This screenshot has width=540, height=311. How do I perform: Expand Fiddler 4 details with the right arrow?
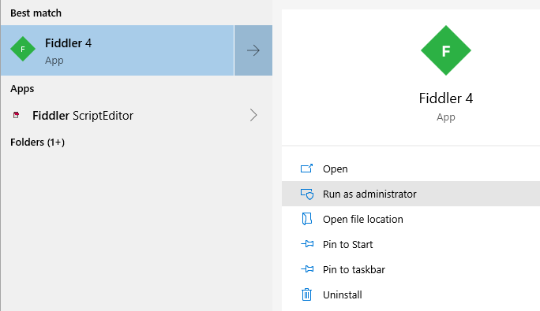(x=253, y=50)
